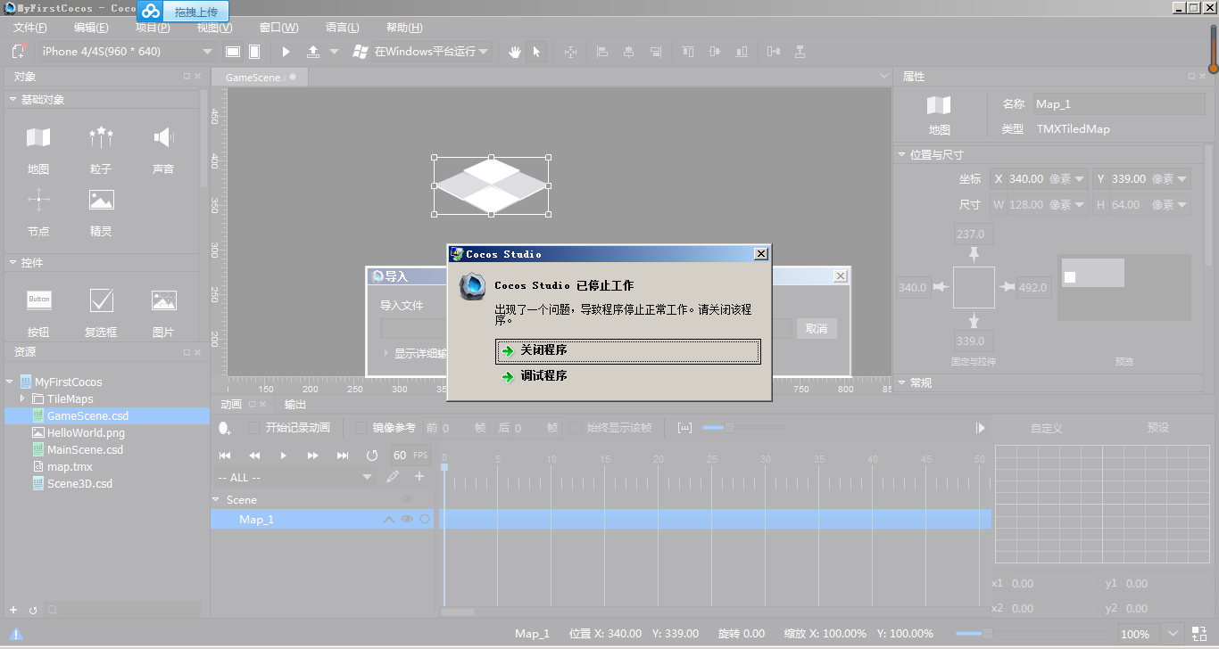Screen dimensions: 1219x649
Task: Collapse the 控件 section
Action: (x=13, y=263)
